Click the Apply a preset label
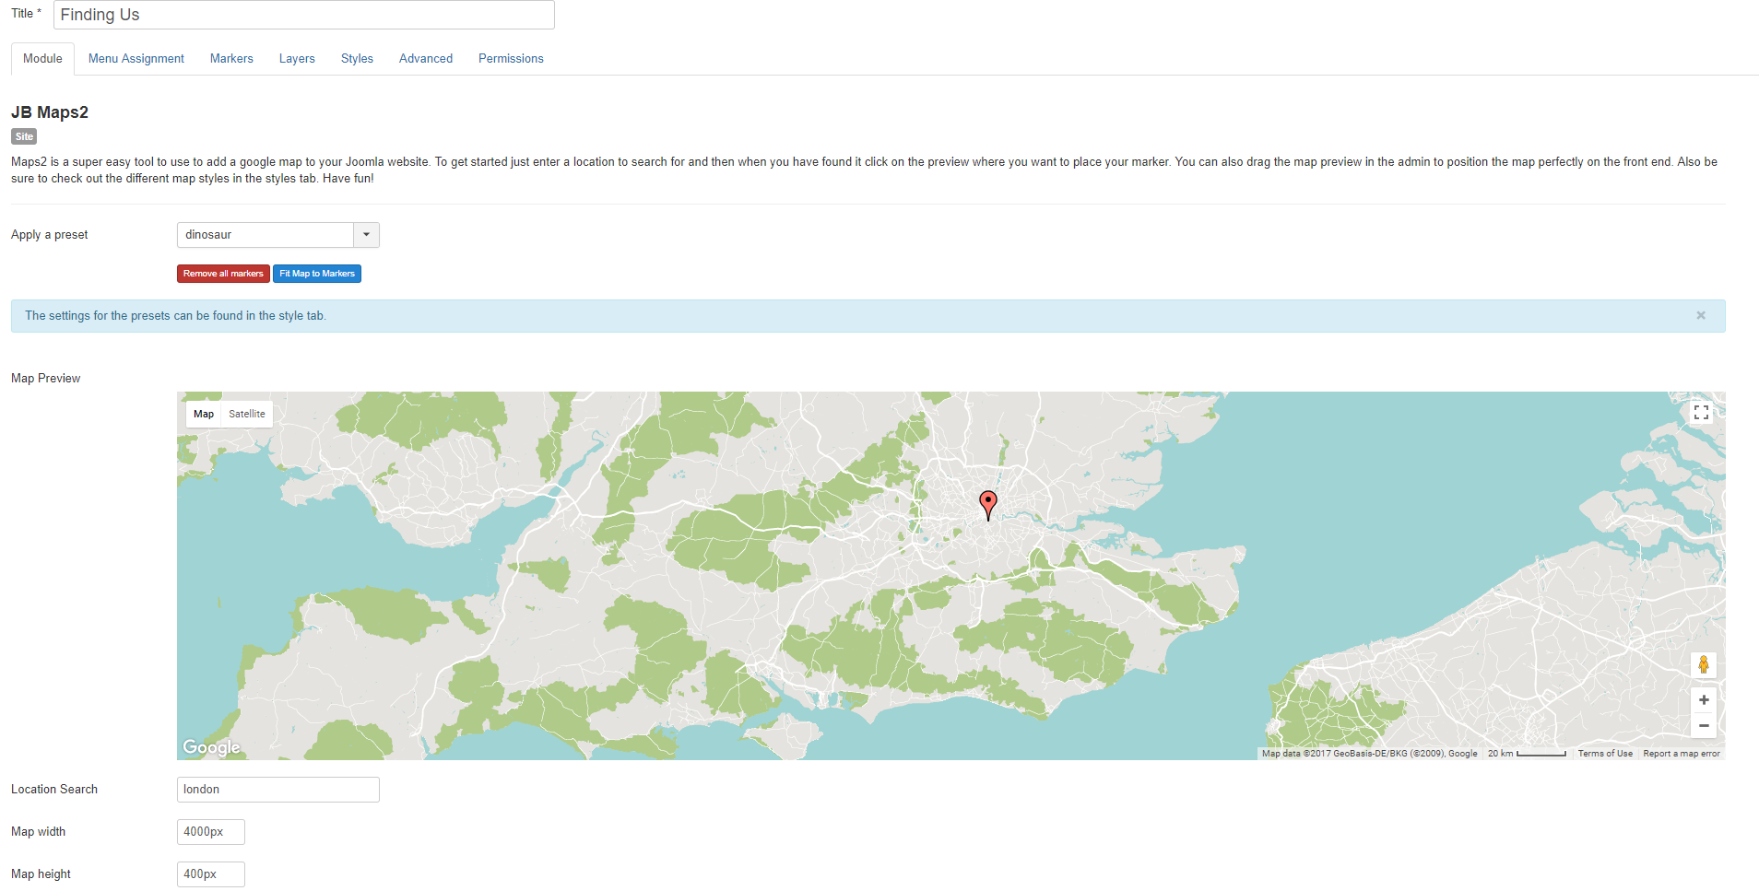Viewport: 1759px width, 891px height. coord(50,235)
